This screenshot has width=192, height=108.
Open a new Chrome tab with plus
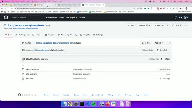[107, 5]
